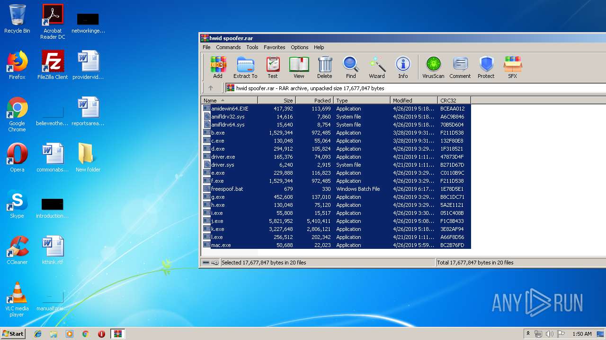
Task: Click the Find magnifier icon
Action: click(351, 67)
